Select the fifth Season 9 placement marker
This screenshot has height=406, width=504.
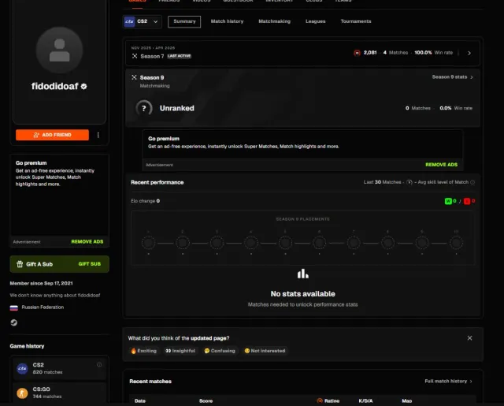285,243
